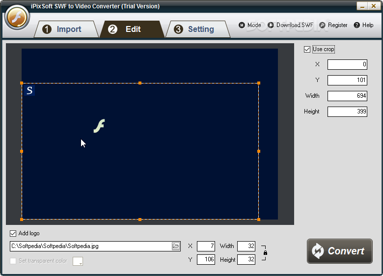Grab the top-left crop handle
This screenshot has width=383, height=276.
(x=22, y=83)
